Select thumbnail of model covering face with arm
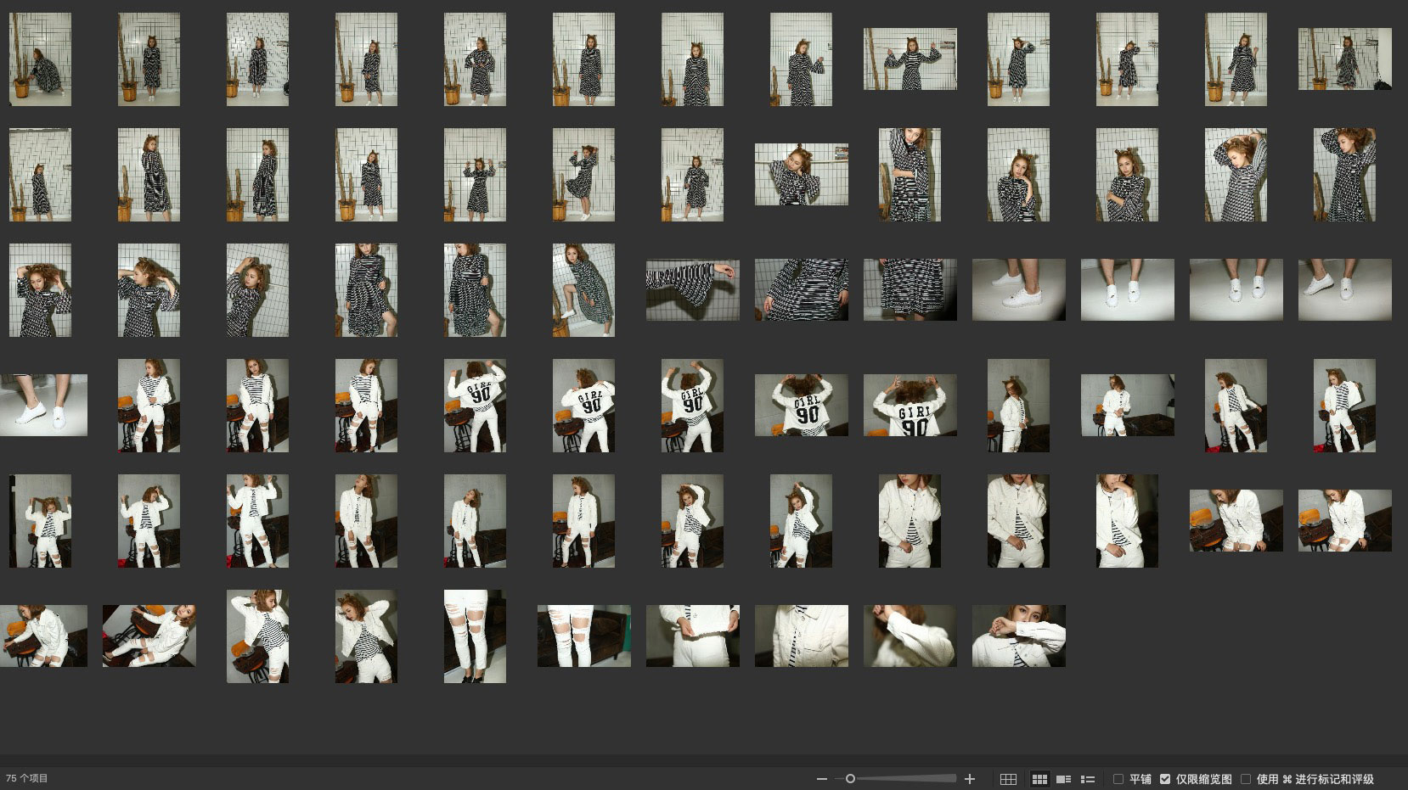The image size is (1408, 790). [1018, 636]
